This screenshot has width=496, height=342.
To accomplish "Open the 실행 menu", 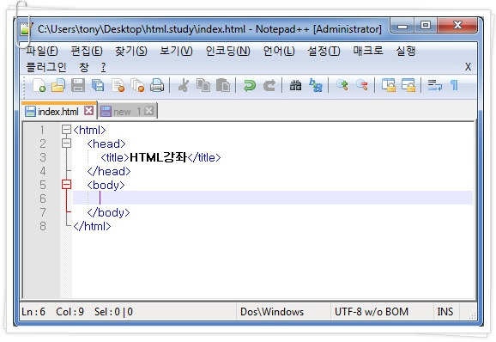I will (406, 51).
